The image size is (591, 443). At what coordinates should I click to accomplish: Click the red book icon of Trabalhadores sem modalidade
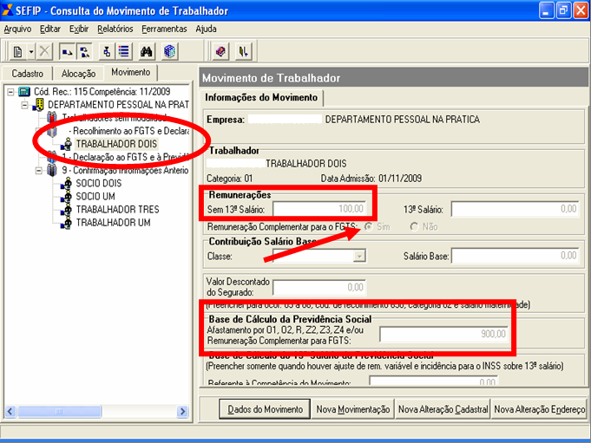tap(52, 117)
